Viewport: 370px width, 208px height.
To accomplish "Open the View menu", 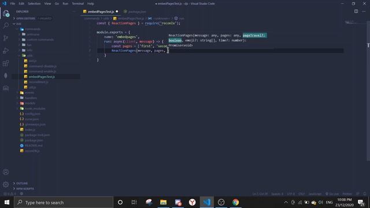I will tap(47, 3).
